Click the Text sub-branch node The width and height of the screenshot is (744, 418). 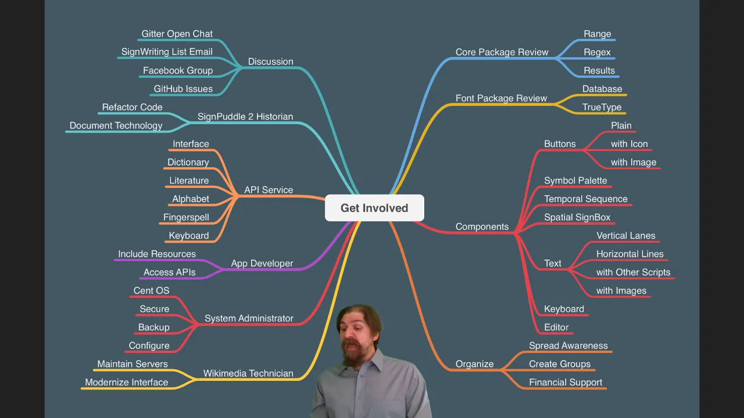553,264
